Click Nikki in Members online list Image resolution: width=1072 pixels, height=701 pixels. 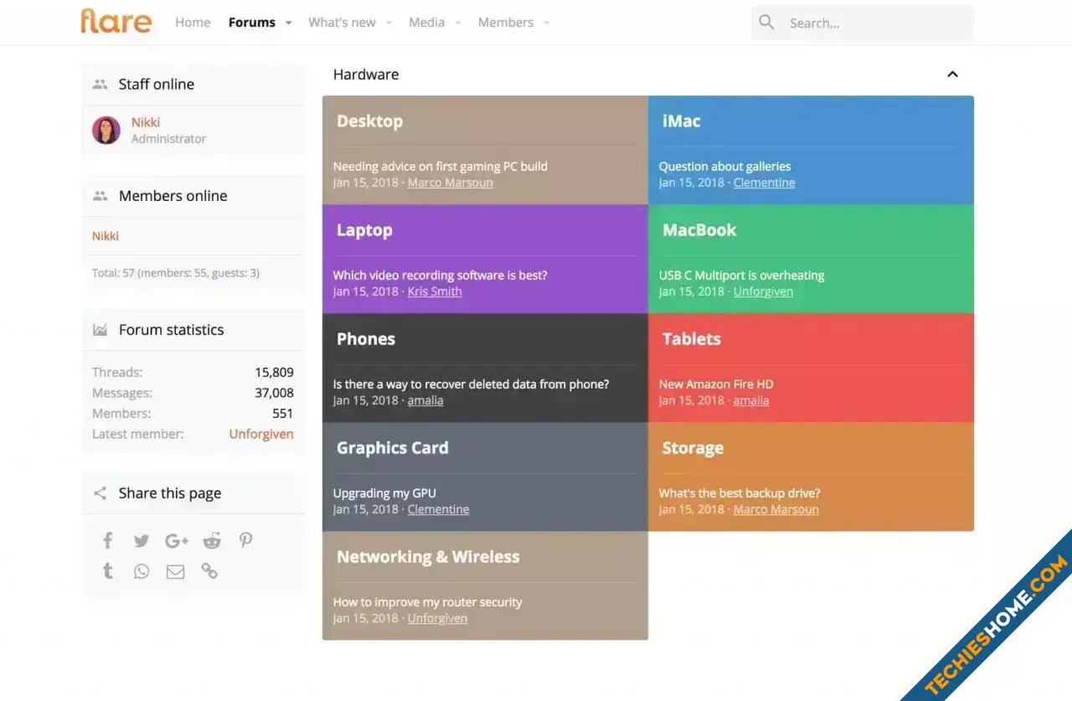click(106, 236)
